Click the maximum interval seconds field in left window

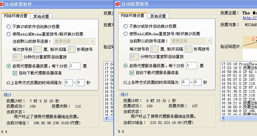pyautogui.click(x=80, y=83)
